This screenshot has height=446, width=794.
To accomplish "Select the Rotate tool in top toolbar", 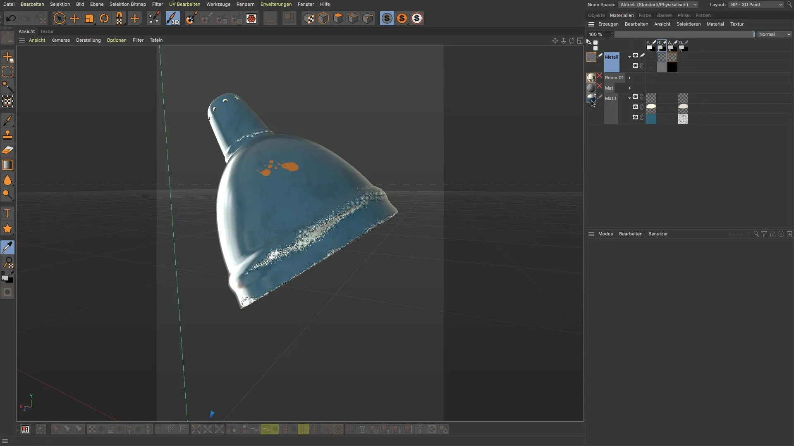I will click(104, 19).
